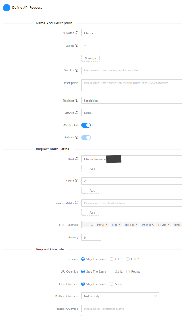Select Regex for URI Override
The height and width of the screenshot is (316, 182).
(x=128, y=272)
